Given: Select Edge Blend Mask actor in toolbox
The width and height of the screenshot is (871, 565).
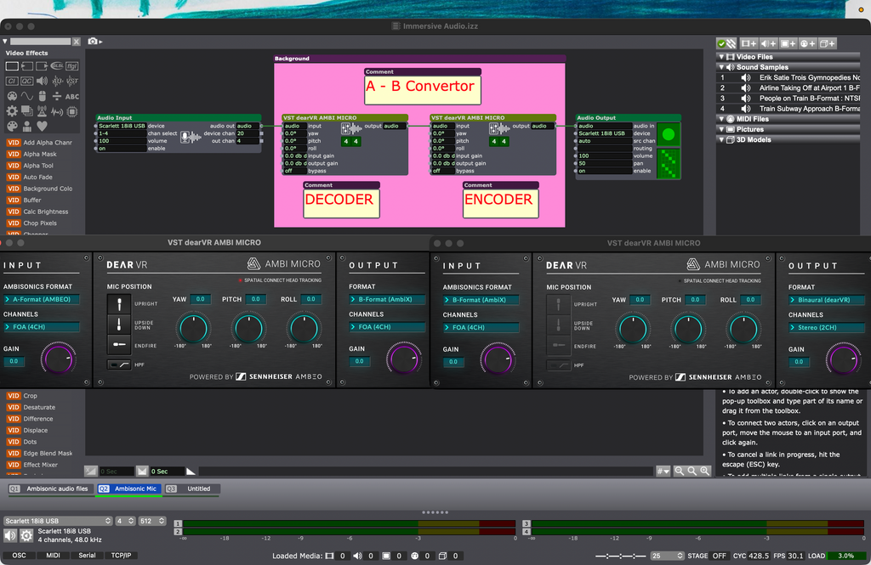Looking at the screenshot, I should point(40,454).
